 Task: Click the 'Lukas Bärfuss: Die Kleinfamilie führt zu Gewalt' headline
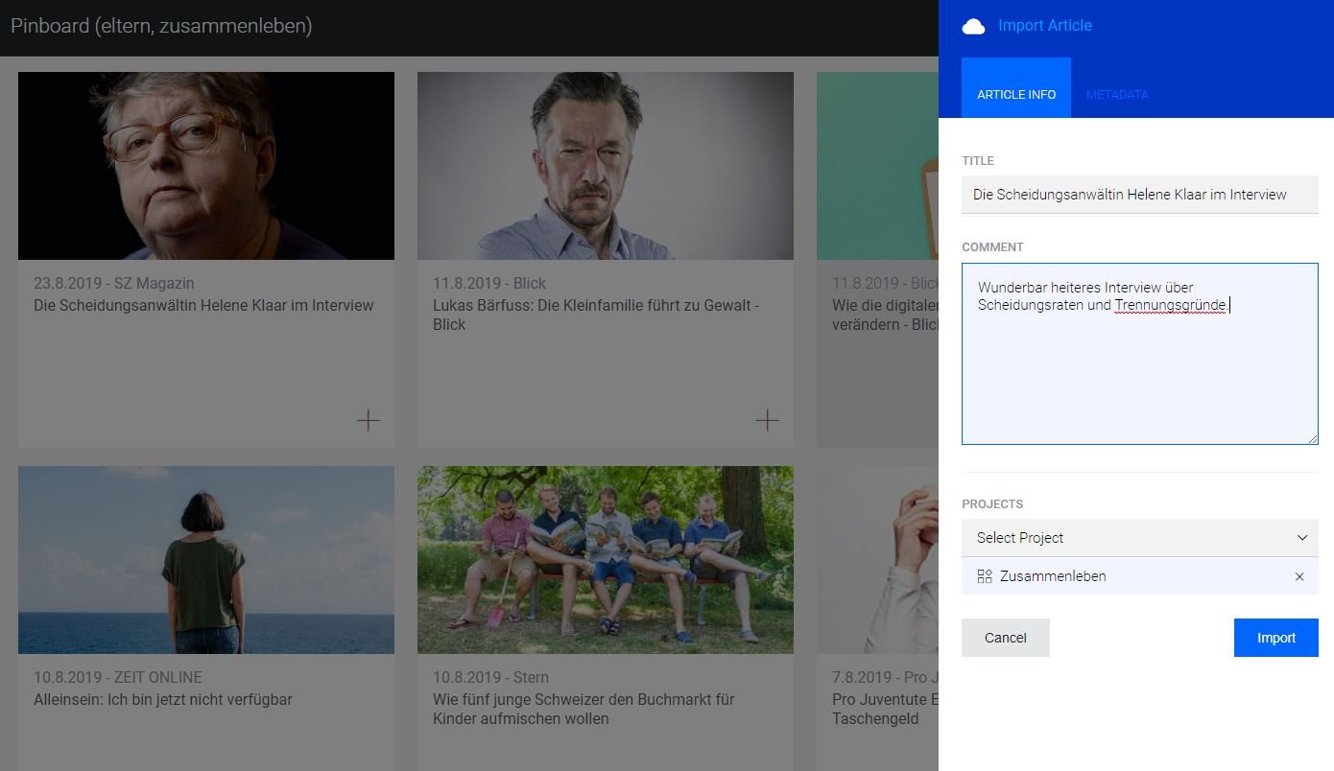(596, 315)
